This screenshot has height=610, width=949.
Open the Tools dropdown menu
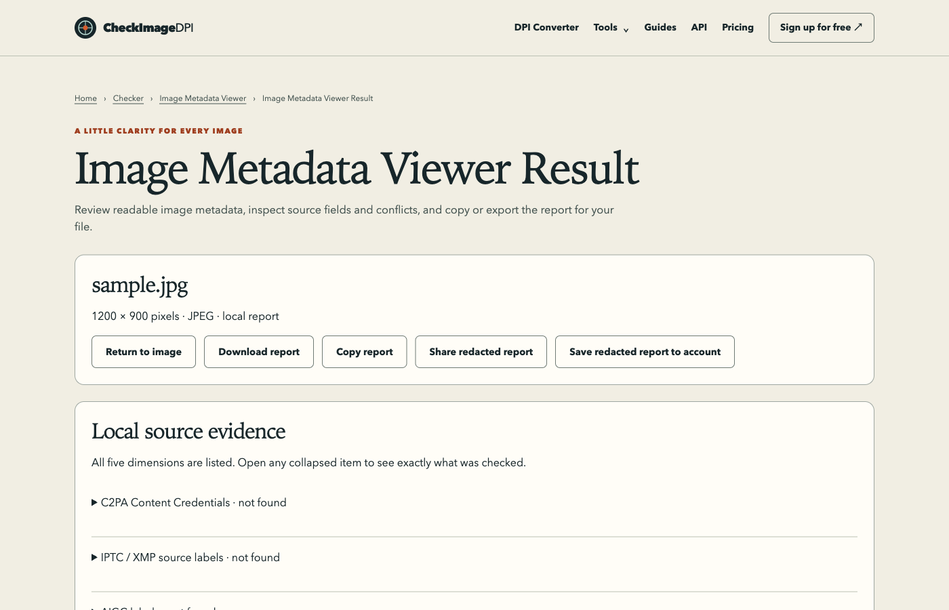pos(611,28)
